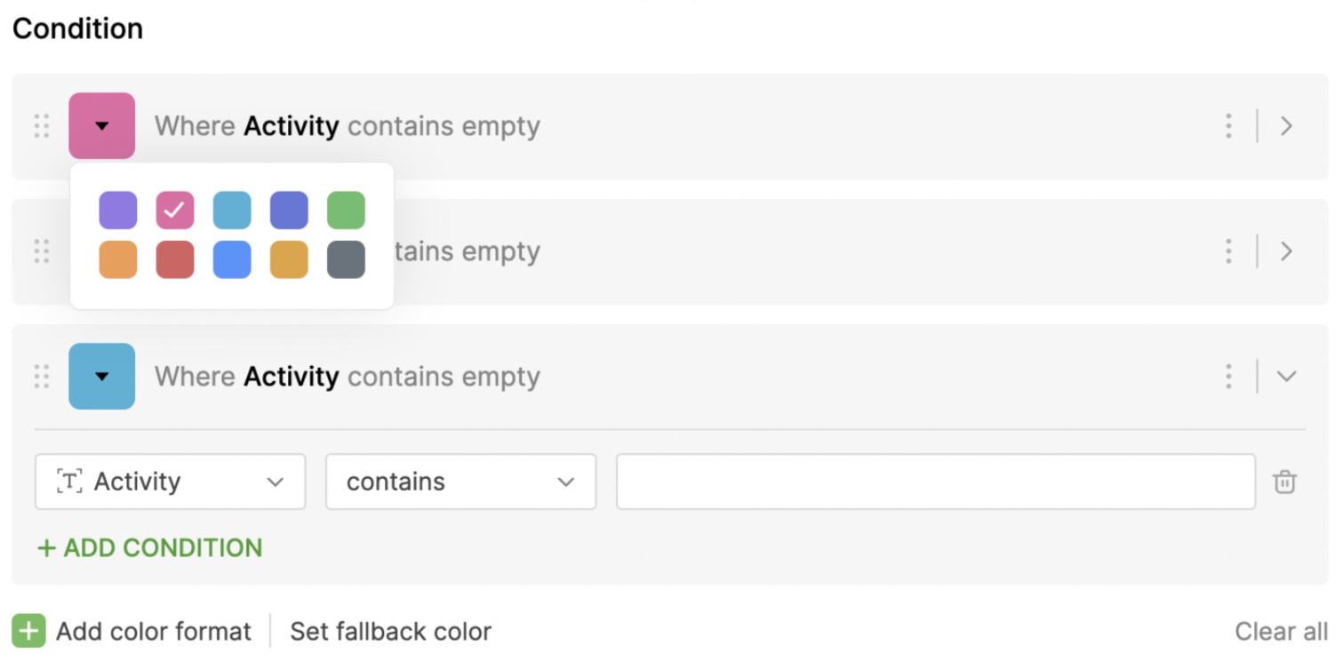Open the contains operator dropdown
Viewport: 1342px width, 670px height.
[x=460, y=483]
